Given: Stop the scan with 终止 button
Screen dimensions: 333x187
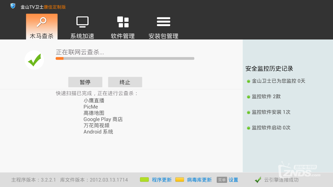Looking at the screenshot, I should point(125,82).
